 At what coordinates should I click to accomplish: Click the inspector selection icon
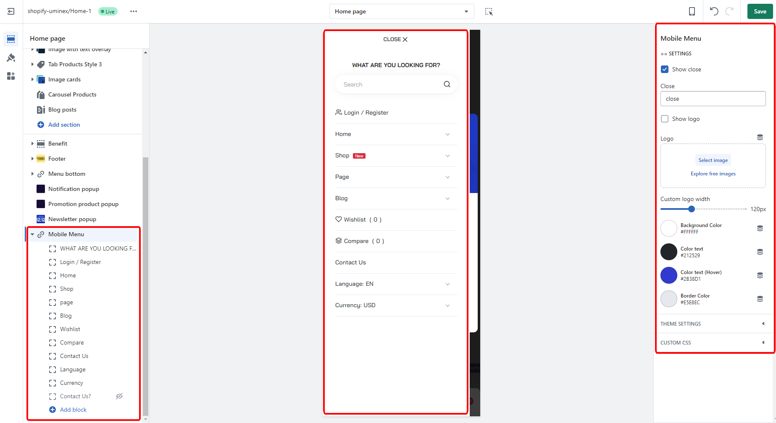(489, 11)
